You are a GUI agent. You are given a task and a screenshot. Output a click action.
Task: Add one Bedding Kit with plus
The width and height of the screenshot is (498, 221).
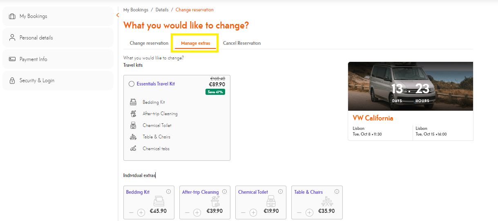click(x=141, y=212)
